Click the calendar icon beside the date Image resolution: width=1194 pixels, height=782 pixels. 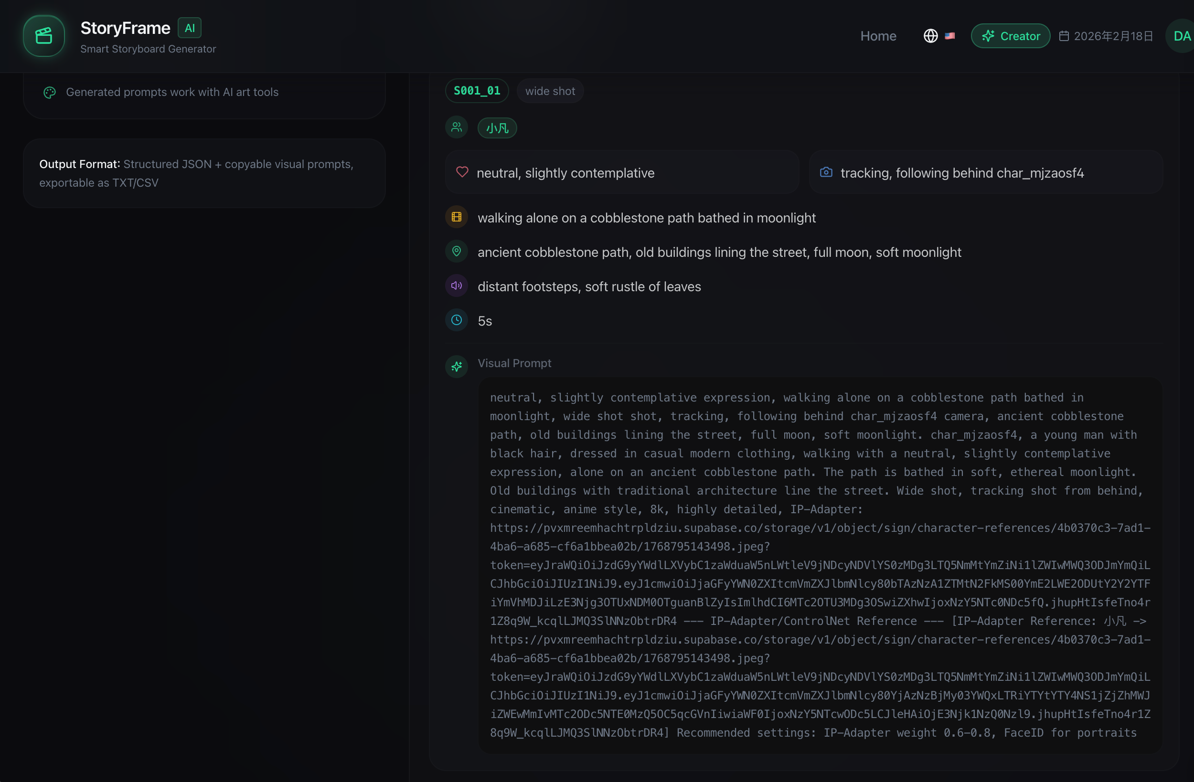pyautogui.click(x=1065, y=36)
